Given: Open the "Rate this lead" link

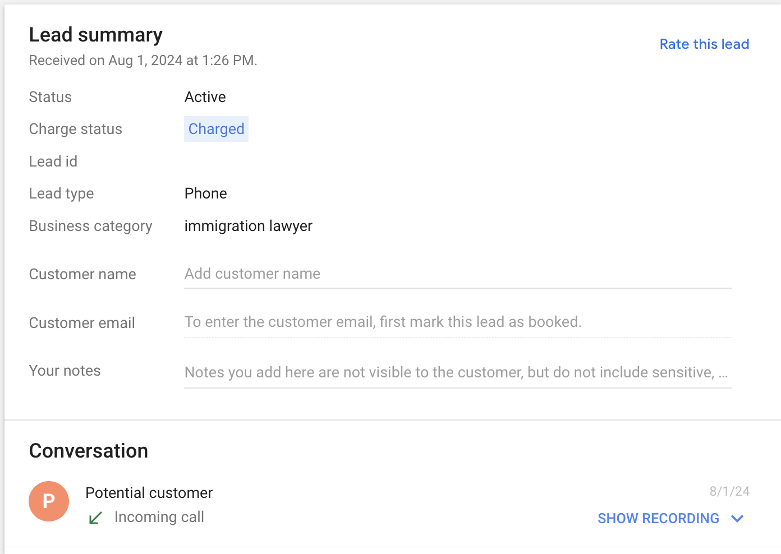Looking at the screenshot, I should click(x=704, y=44).
